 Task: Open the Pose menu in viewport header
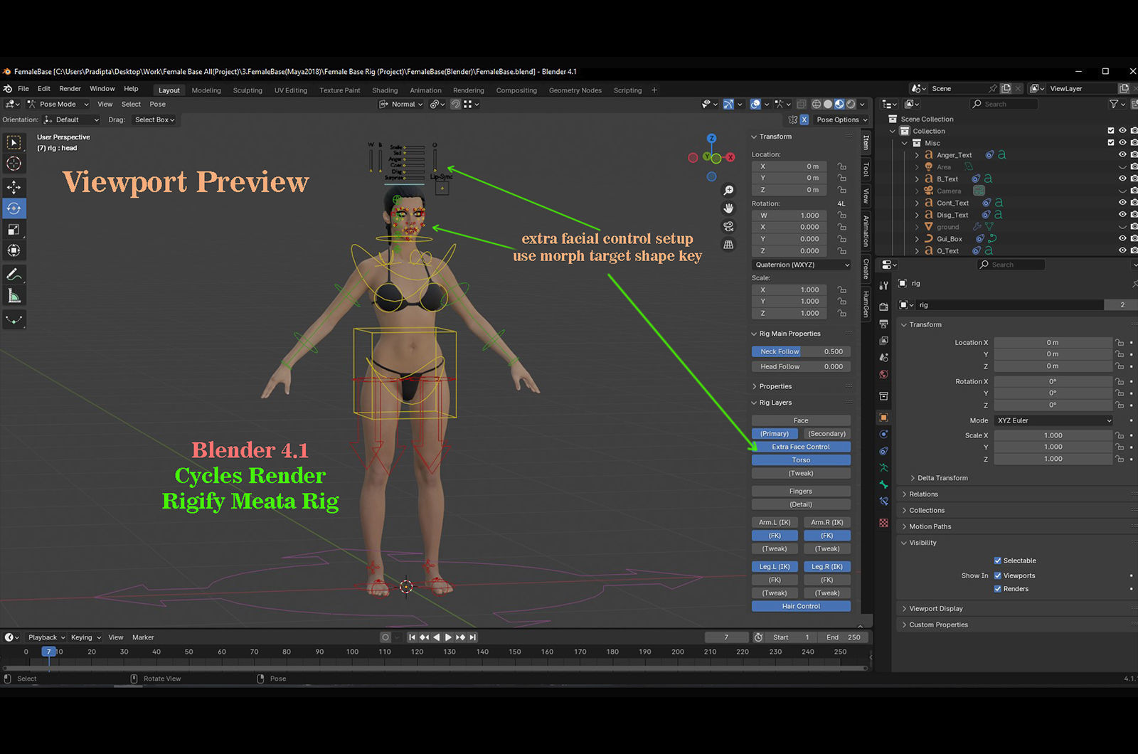157,104
